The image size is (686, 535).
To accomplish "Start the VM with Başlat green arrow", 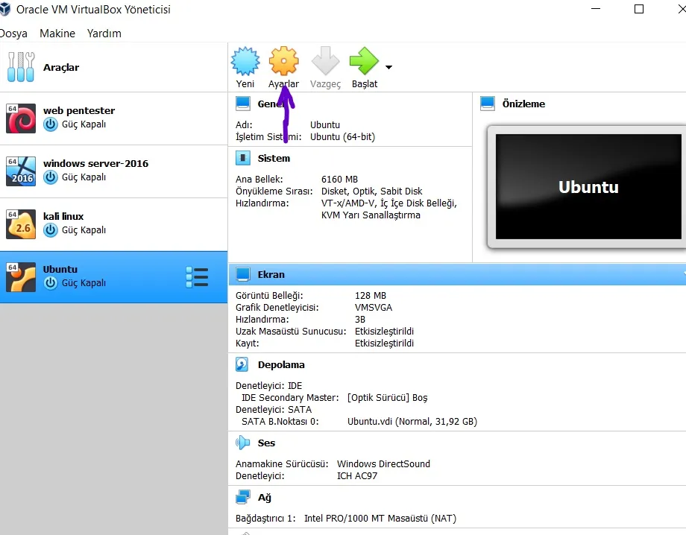I will point(364,61).
